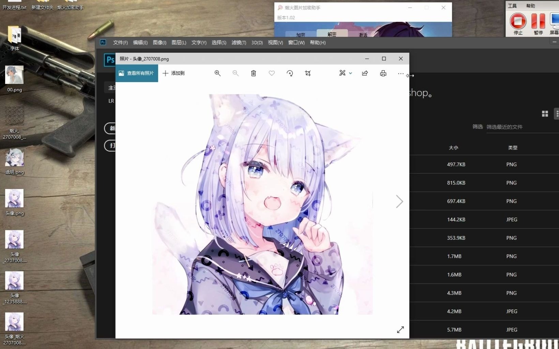
Task: Open the 工具 menu in recorder
Action: tap(512, 6)
